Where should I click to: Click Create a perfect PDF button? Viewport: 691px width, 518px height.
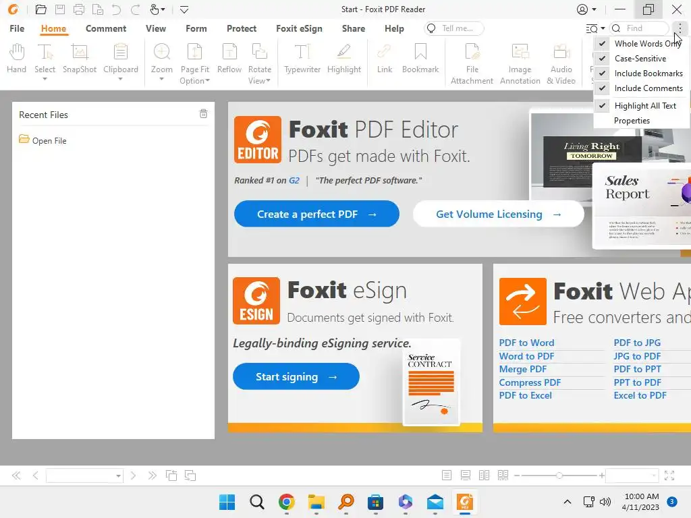pos(316,214)
